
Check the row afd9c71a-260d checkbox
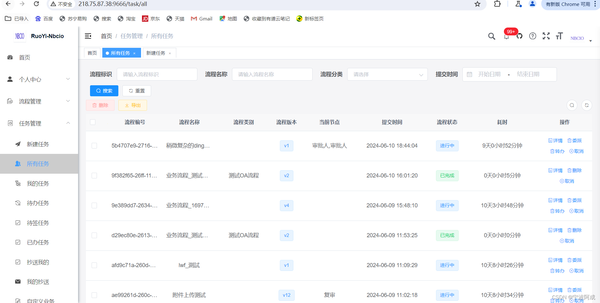coord(94,265)
